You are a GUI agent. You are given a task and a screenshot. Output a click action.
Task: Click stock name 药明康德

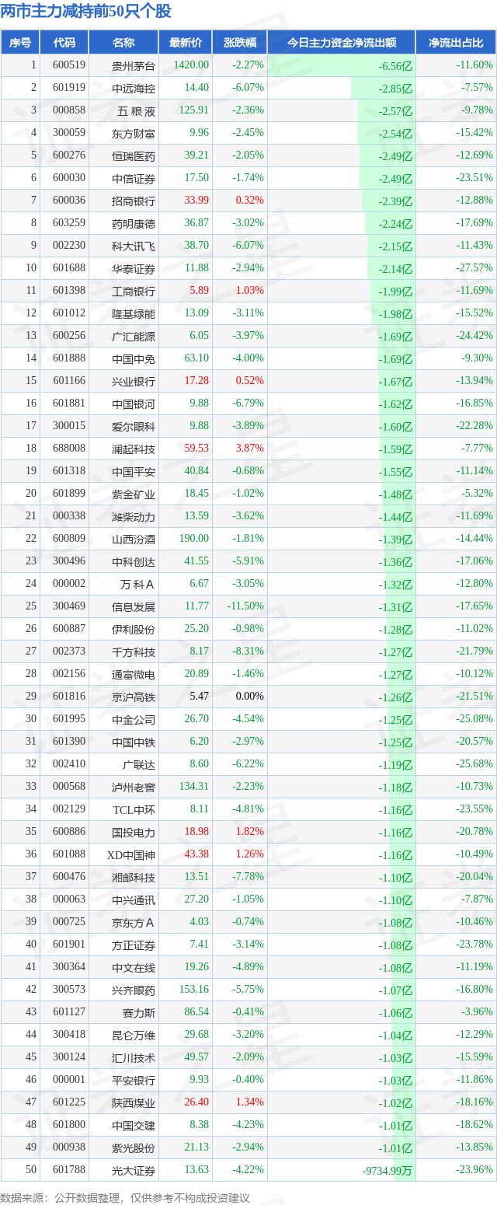coord(134,223)
